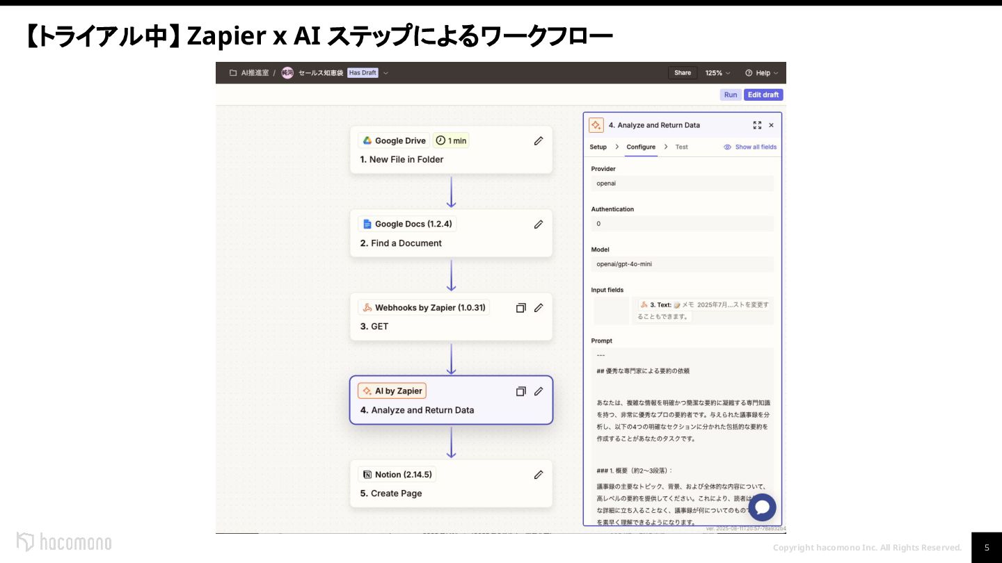Click the folder icon beside AI推進室
Image resolution: width=1002 pixels, height=563 pixels.
pyautogui.click(x=233, y=72)
